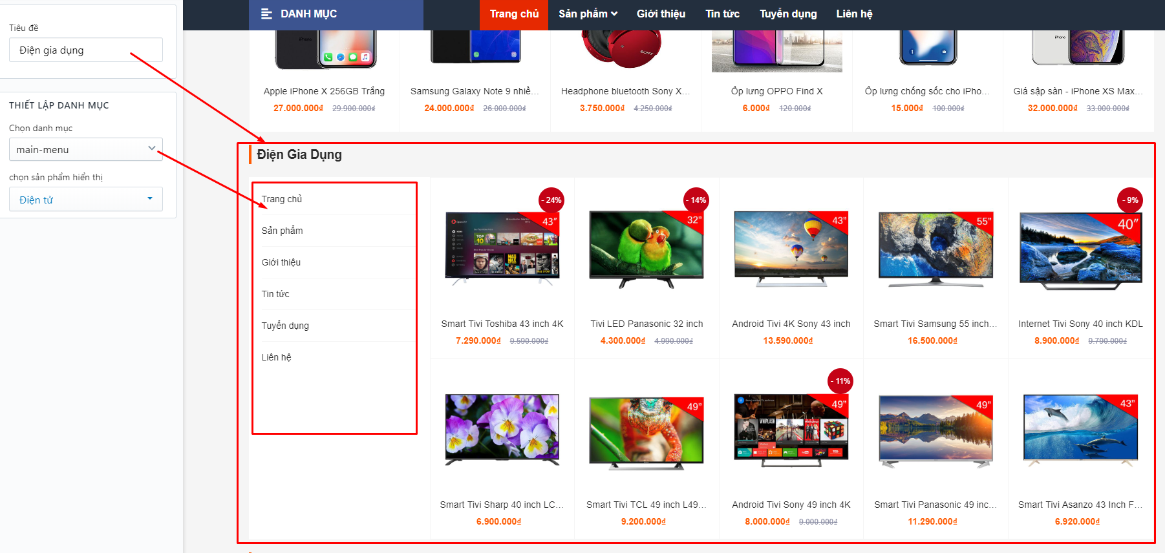Open the main-menu category dropdown
The width and height of the screenshot is (1165, 553).
tap(86, 149)
